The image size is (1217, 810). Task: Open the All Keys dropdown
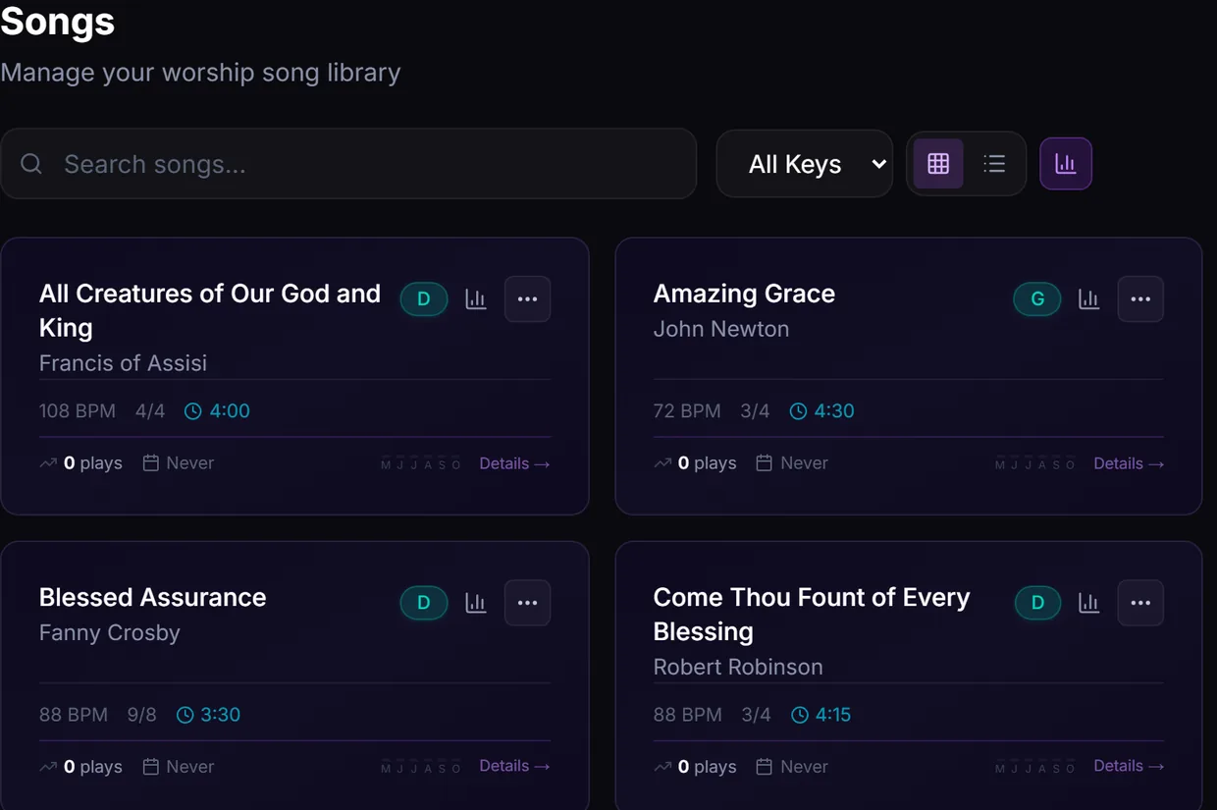[805, 164]
